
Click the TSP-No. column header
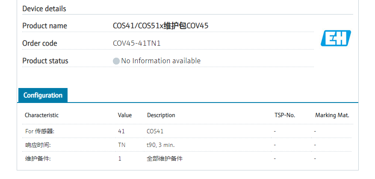(x=285, y=115)
